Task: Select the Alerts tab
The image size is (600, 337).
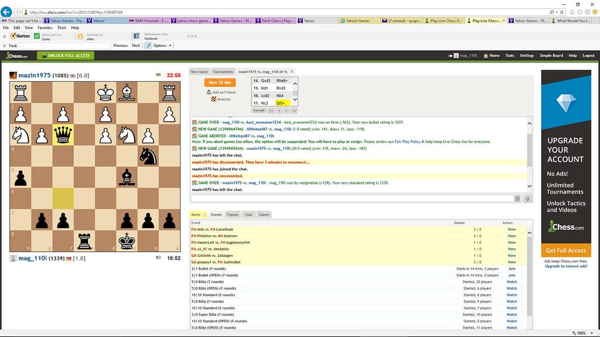Action: coord(198,215)
